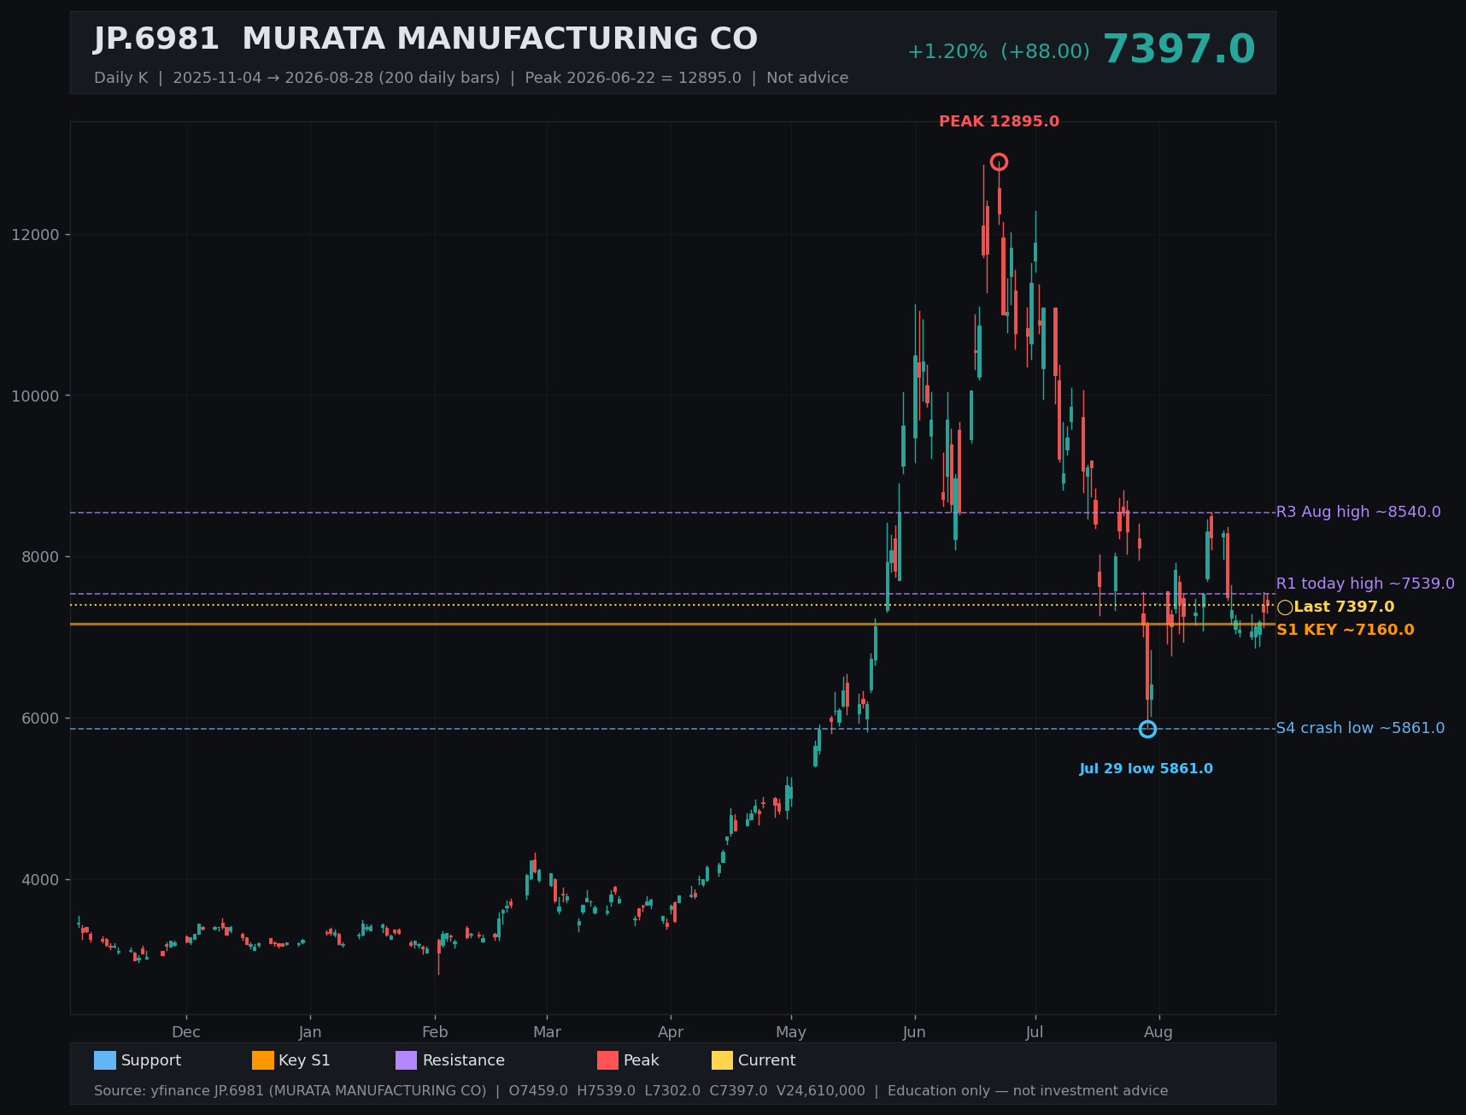Click the "Last 7397.0" price label
The width and height of the screenshot is (1466, 1115).
coord(1344,607)
